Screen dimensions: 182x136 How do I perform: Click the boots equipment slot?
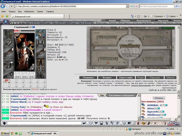click(41, 75)
